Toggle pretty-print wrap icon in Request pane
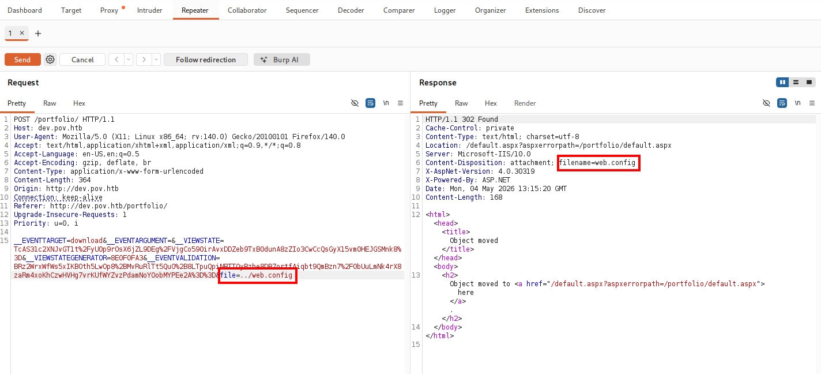This screenshot has width=821, height=374. [x=371, y=103]
